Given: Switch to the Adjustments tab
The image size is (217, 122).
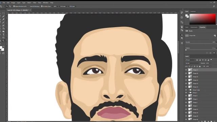Looking at the screenshot, I should point(194,27).
